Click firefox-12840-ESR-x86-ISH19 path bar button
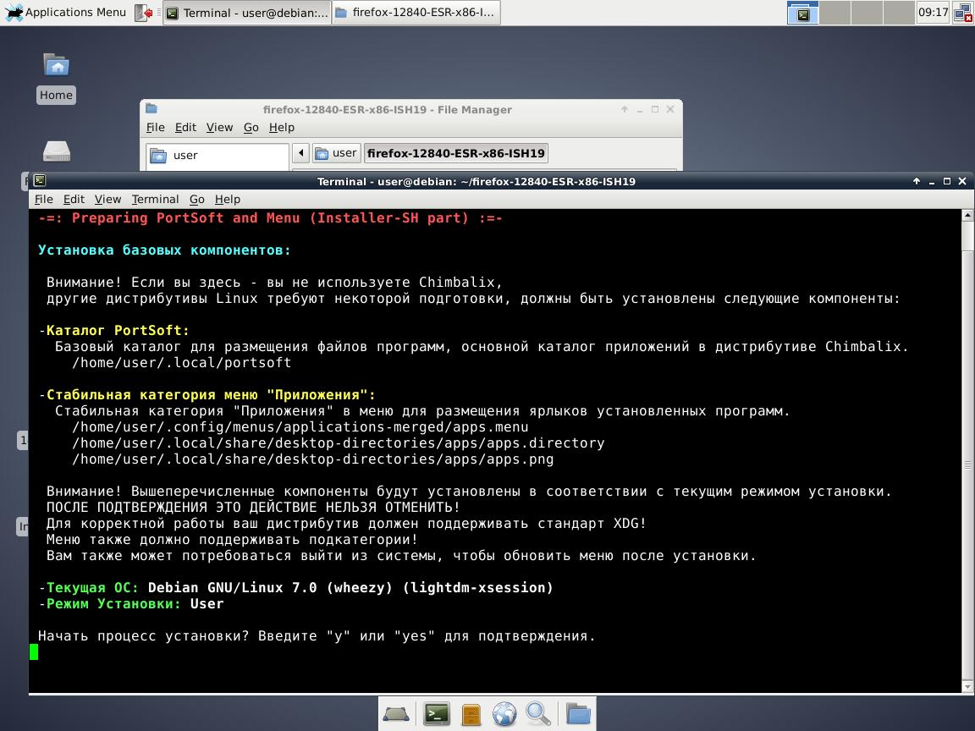 [x=456, y=153]
